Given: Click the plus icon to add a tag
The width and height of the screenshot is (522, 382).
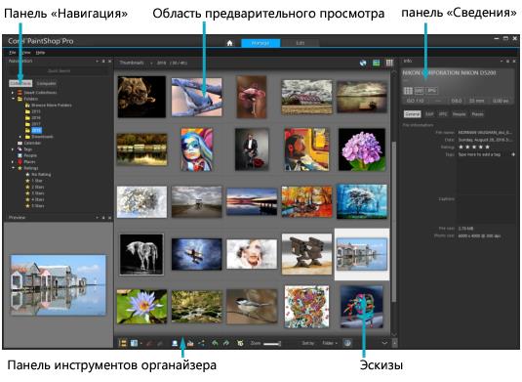Looking at the screenshot, I should click(x=513, y=154).
